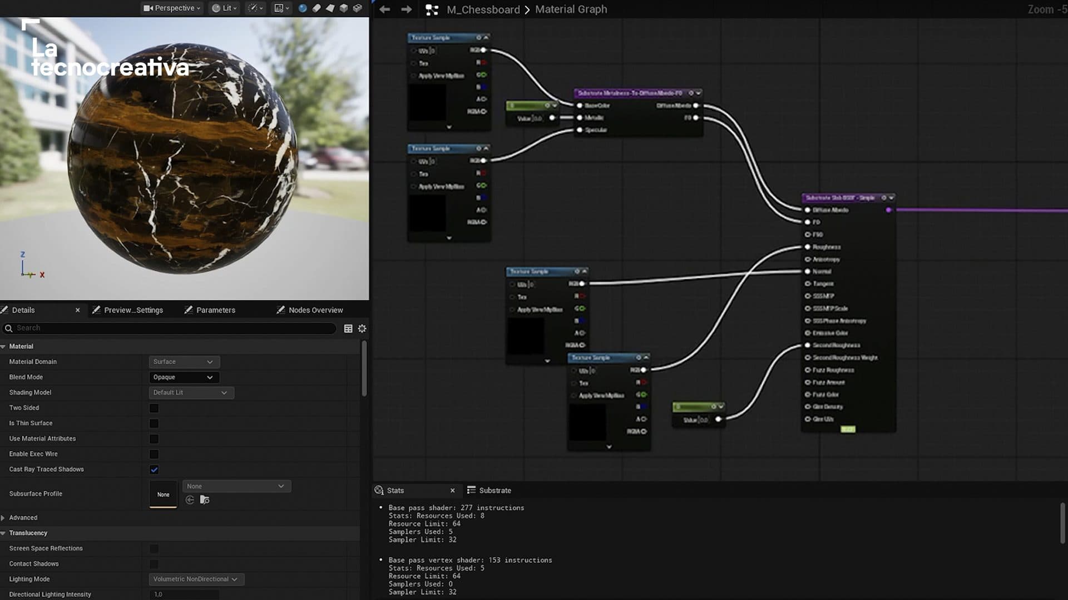
Task: Select the cube preview mesh icon
Action: [344, 8]
